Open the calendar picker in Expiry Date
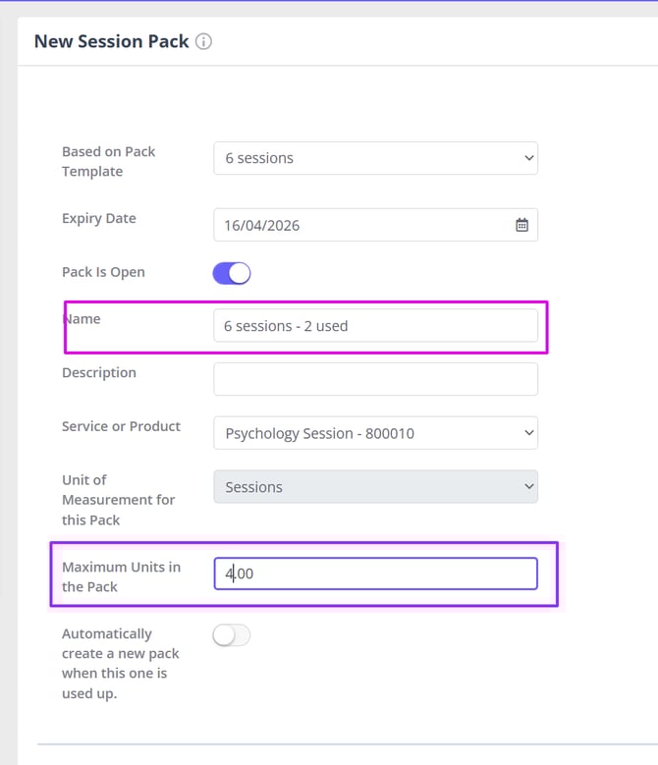The width and height of the screenshot is (658, 765). [x=521, y=225]
